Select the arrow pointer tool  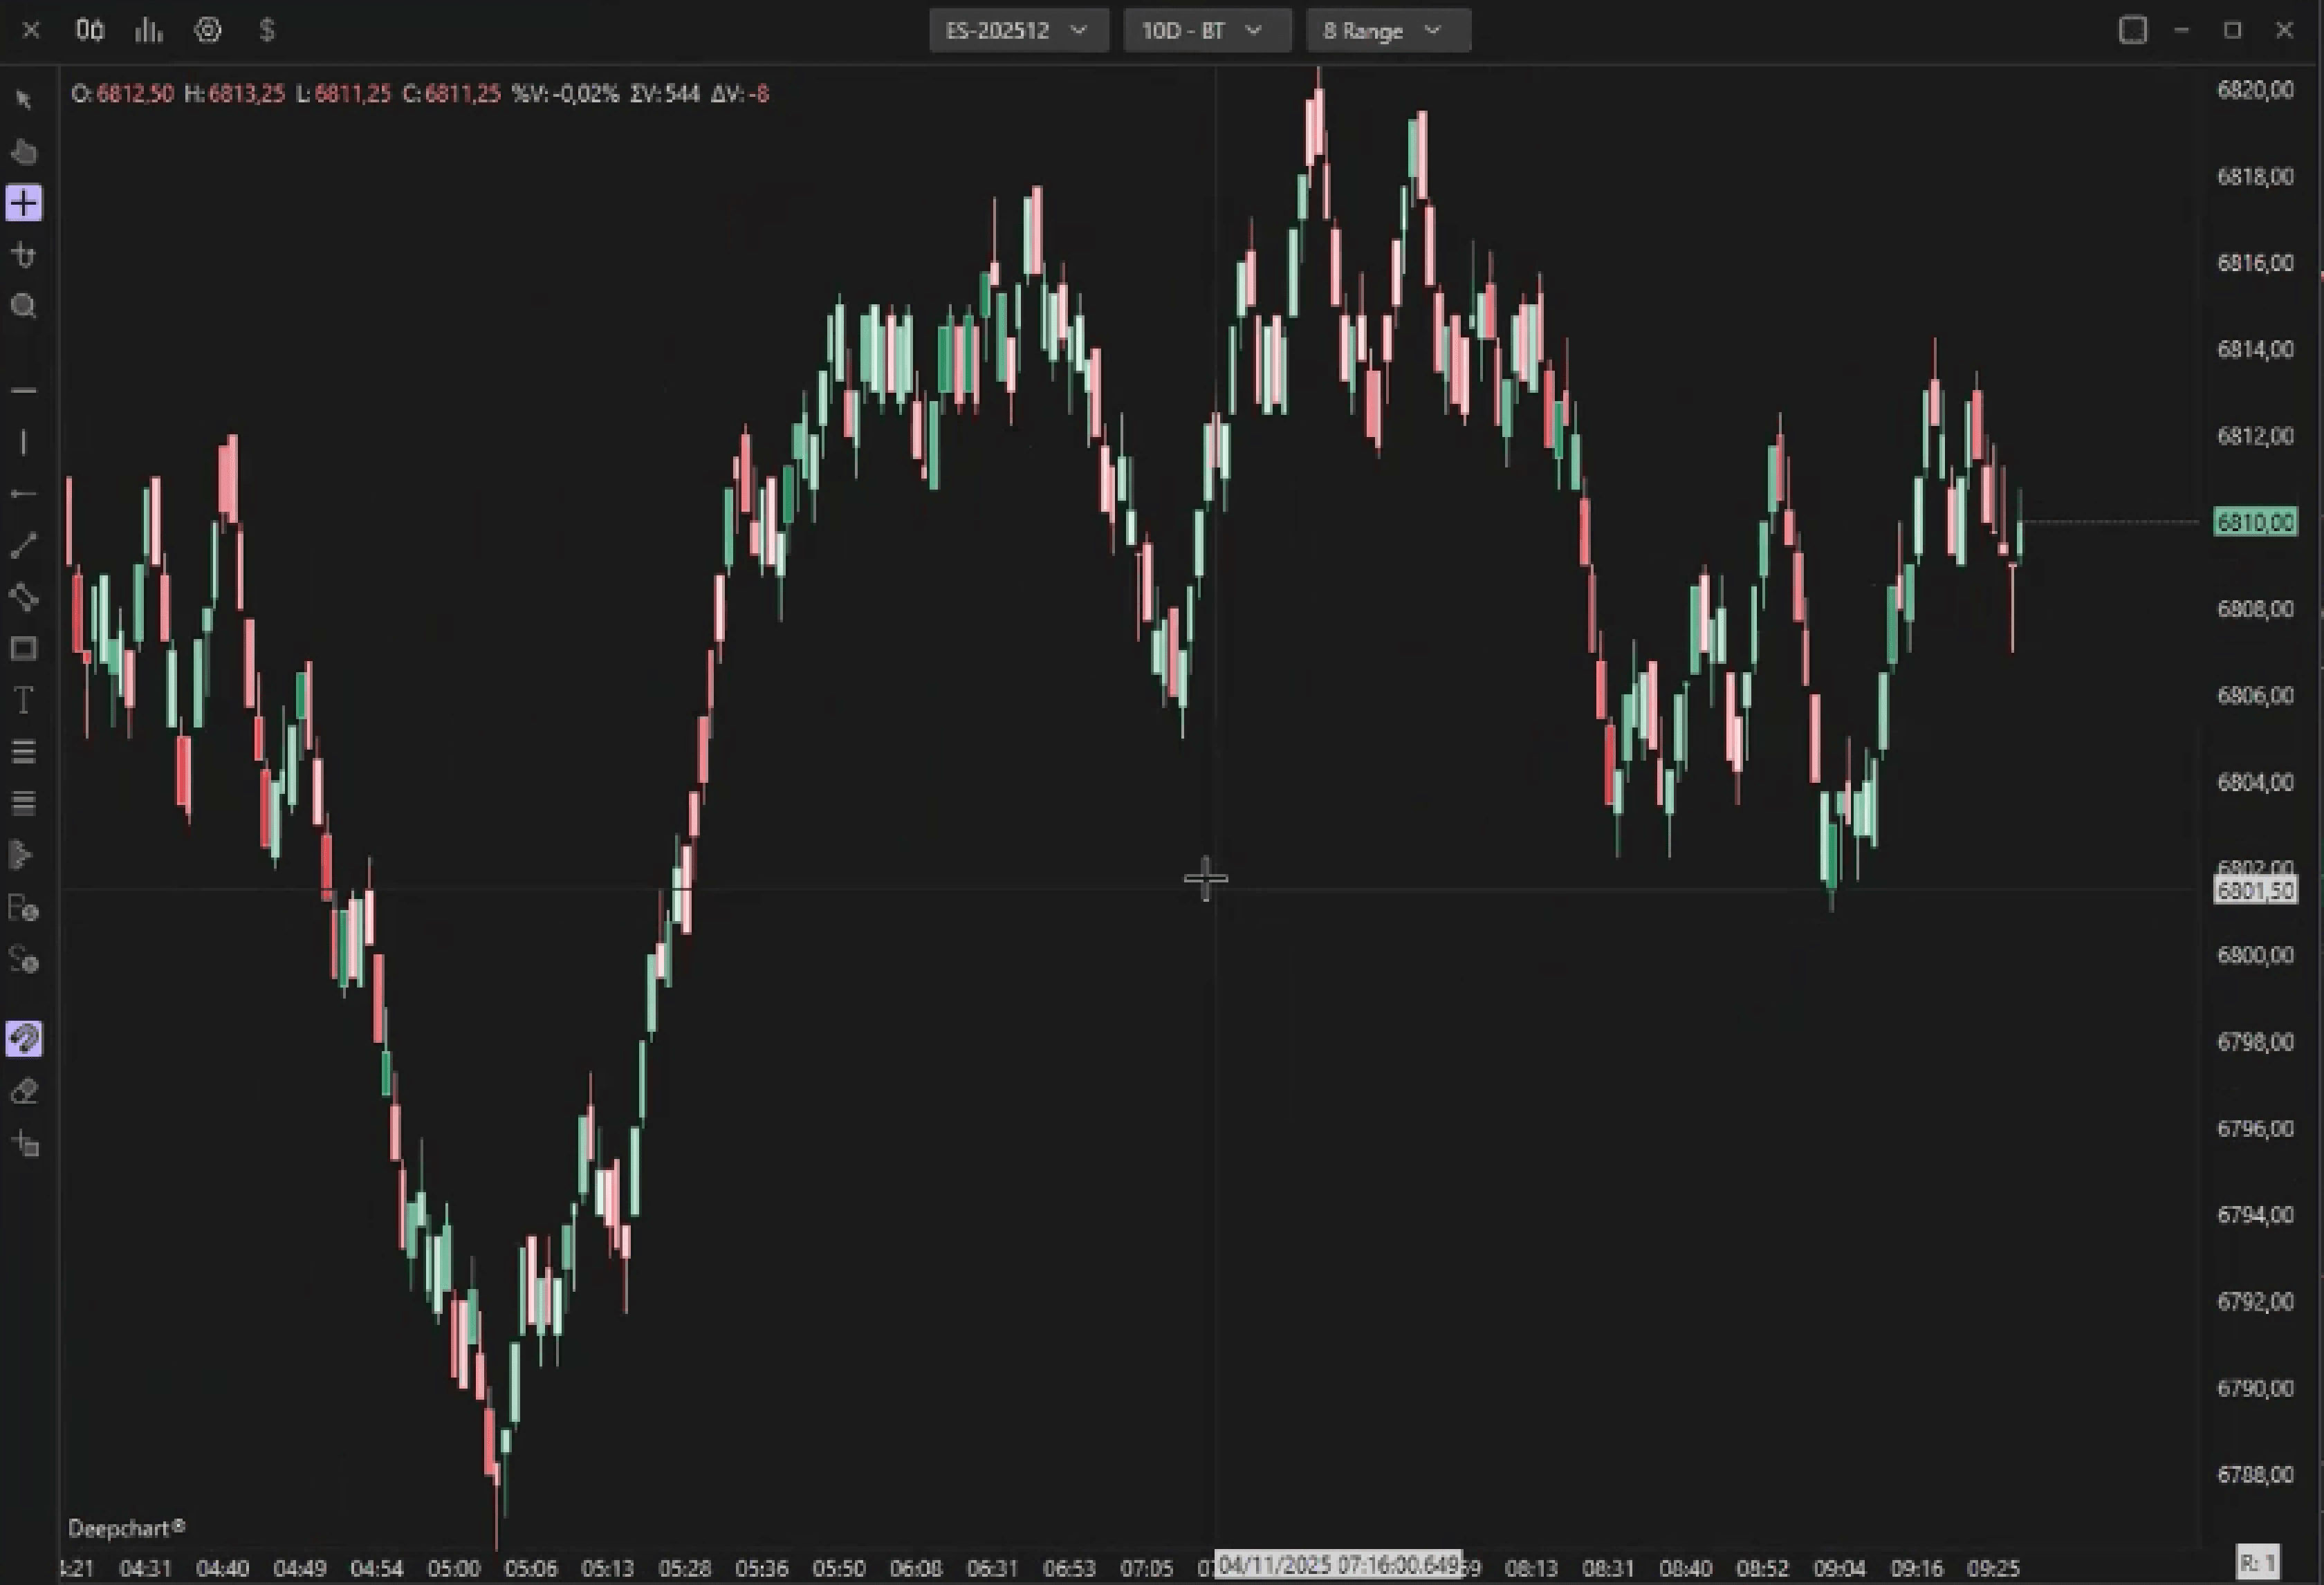tap(24, 100)
